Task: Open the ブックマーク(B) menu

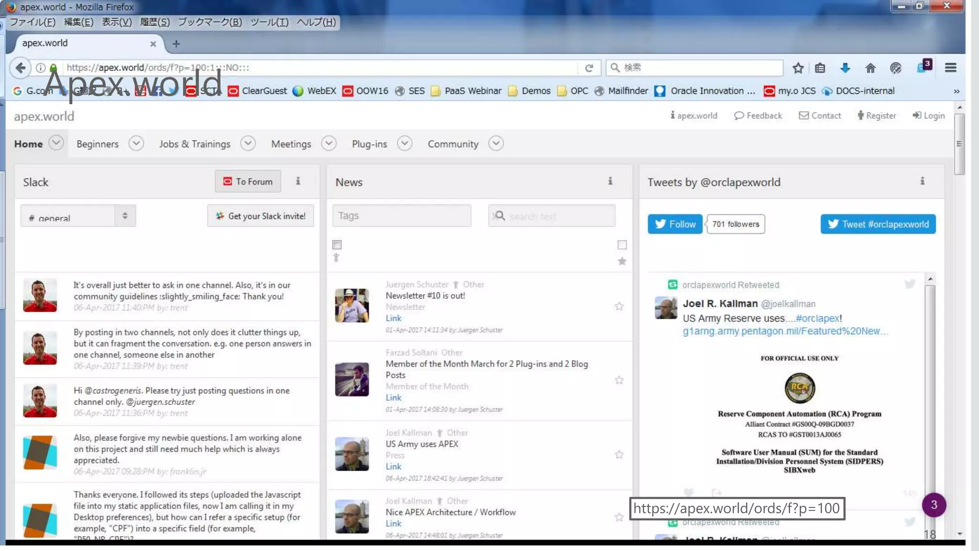Action: [x=210, y=22]
